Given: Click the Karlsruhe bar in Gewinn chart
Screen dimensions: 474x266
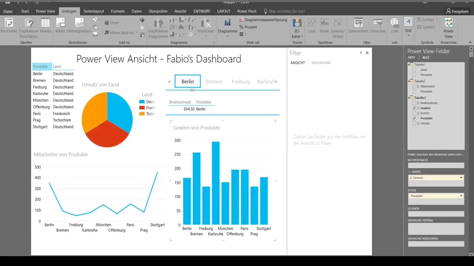Looking at the screenshot, I should click(216, 183).
